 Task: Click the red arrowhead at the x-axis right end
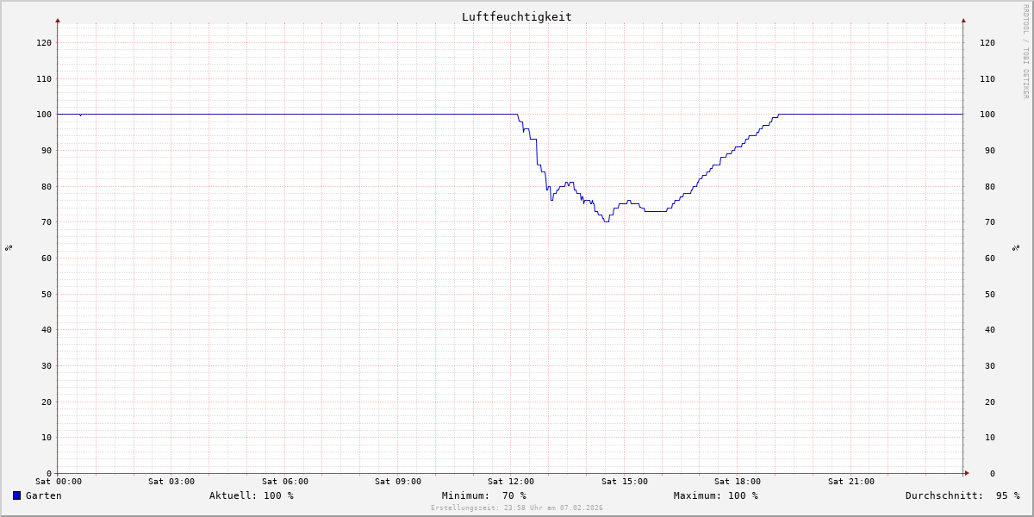click(966, 473)
